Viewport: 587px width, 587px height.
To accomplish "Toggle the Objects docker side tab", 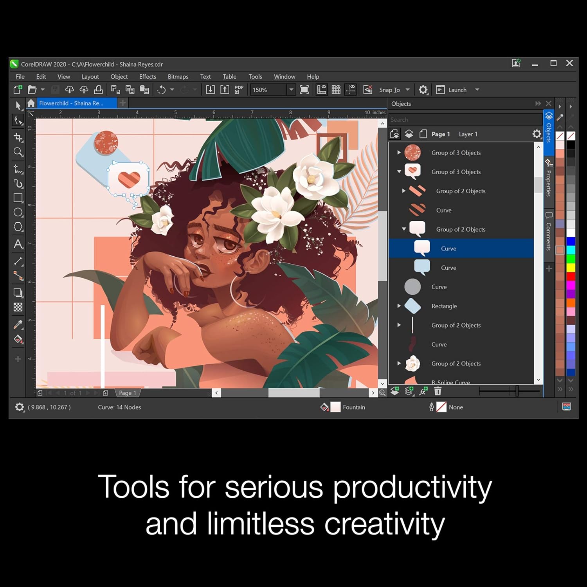I will coord(549,128).
